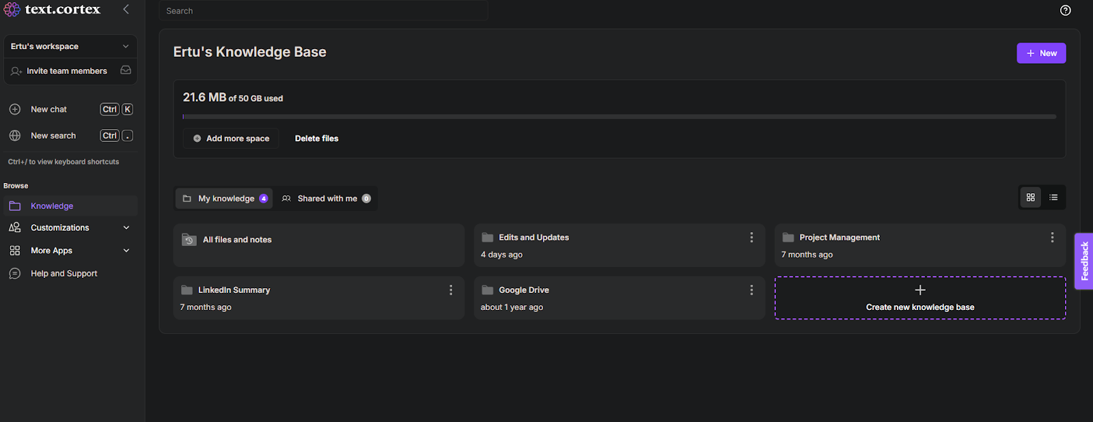Click the storage usage progress bar
The image size is (1093, 422).
pos(620,117)
